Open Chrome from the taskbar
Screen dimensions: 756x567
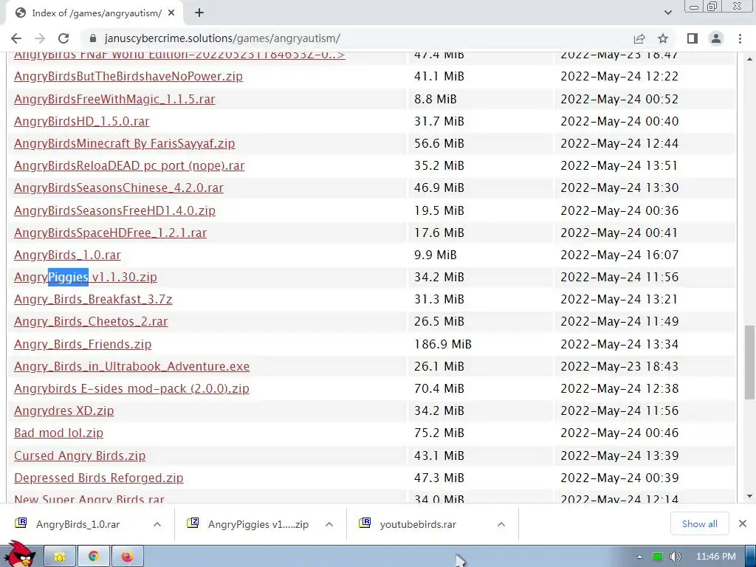point(94,557)
